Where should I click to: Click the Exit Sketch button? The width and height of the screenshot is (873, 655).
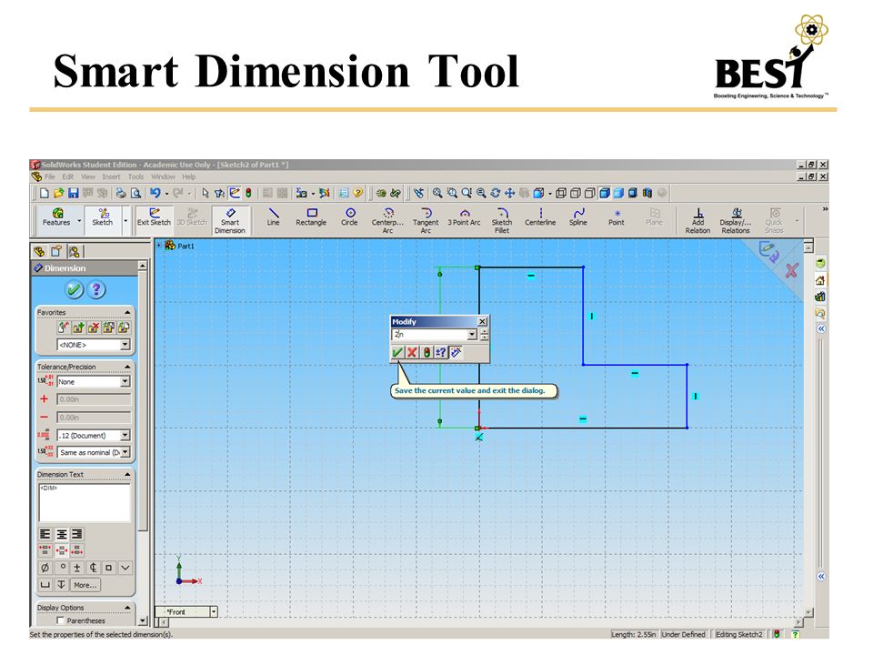tap(155, 217)
